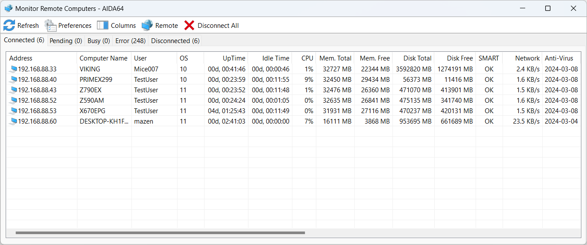Image resolution: width=587 pixels, height=245 pixels.
Task: Click the Columns layout icon
Action: coord(103,25)
